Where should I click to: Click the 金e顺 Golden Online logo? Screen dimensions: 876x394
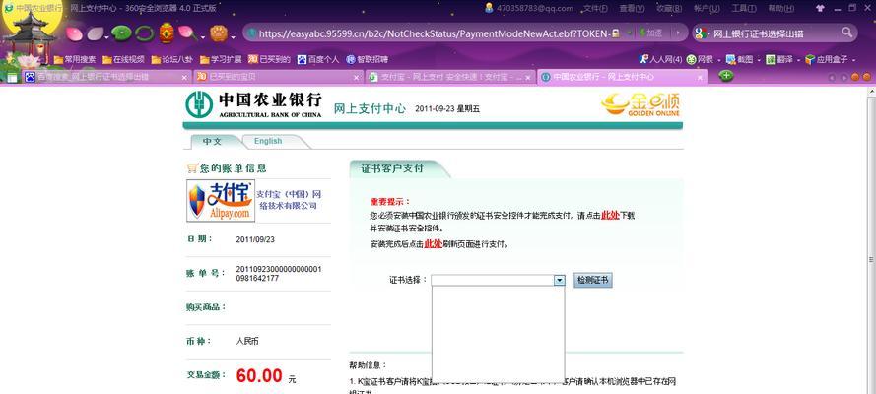click(x=640, y=104)
